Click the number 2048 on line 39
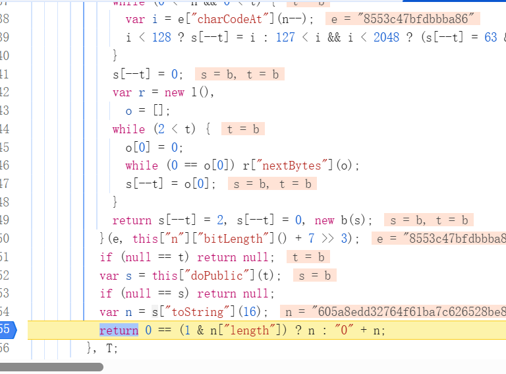Image resolution: width=506 pixels, height=374 pixels. 386,38
